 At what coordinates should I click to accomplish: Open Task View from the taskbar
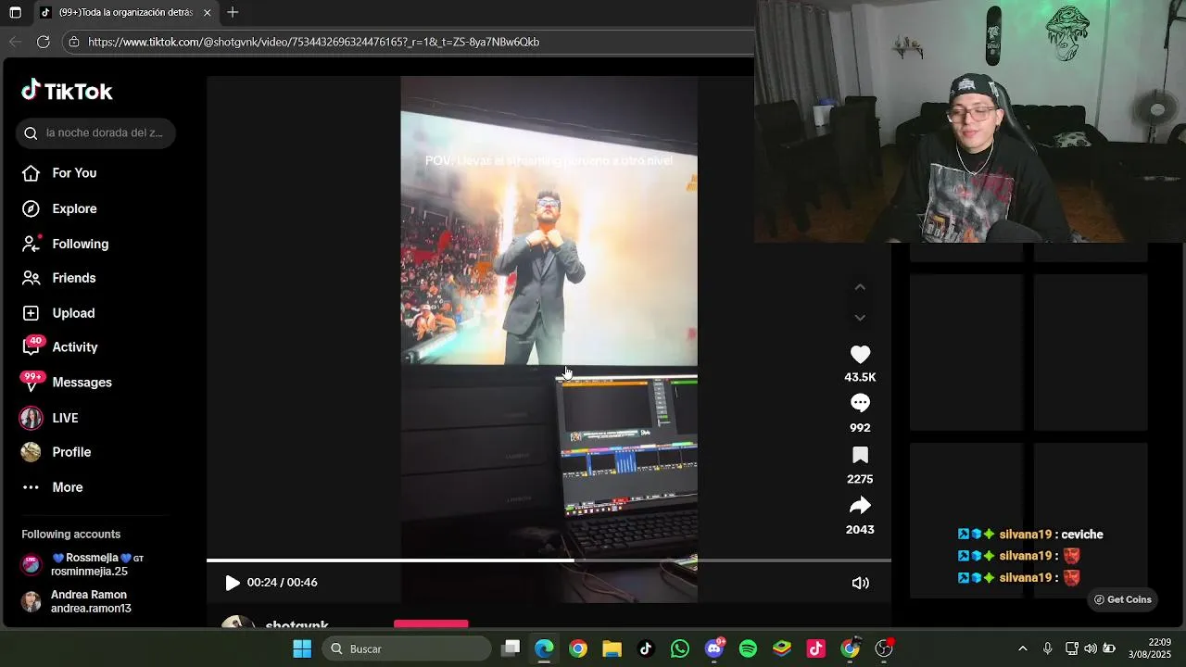click(511, 648)
